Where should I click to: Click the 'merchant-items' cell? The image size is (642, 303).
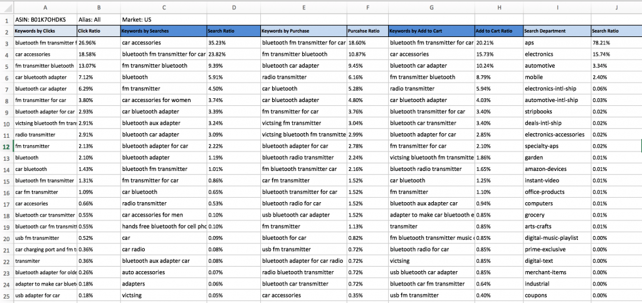click(x=557, y=272)
